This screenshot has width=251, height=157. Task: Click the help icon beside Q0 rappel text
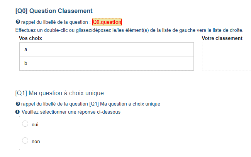coord(17,23)
